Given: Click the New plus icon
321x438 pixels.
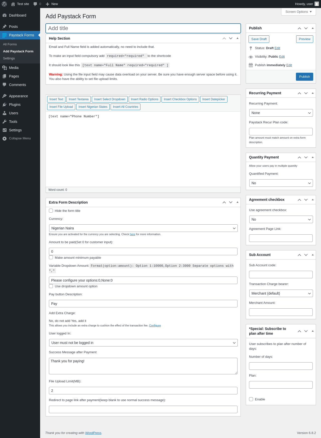Looking at the screenshot, I should 47,4.
